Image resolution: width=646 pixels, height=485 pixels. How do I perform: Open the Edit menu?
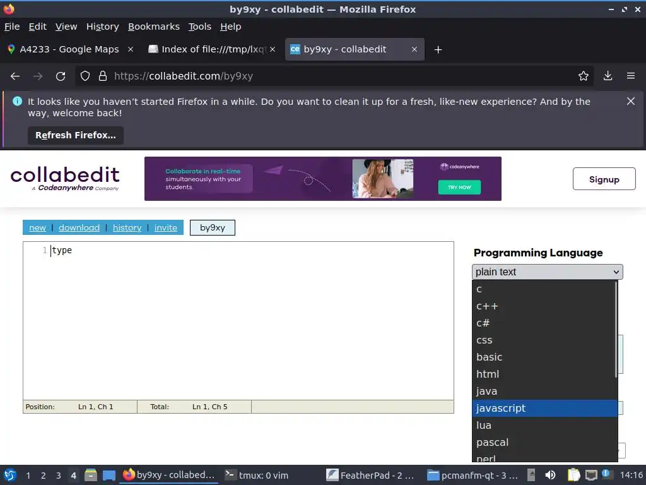click(x=37, y=27)
